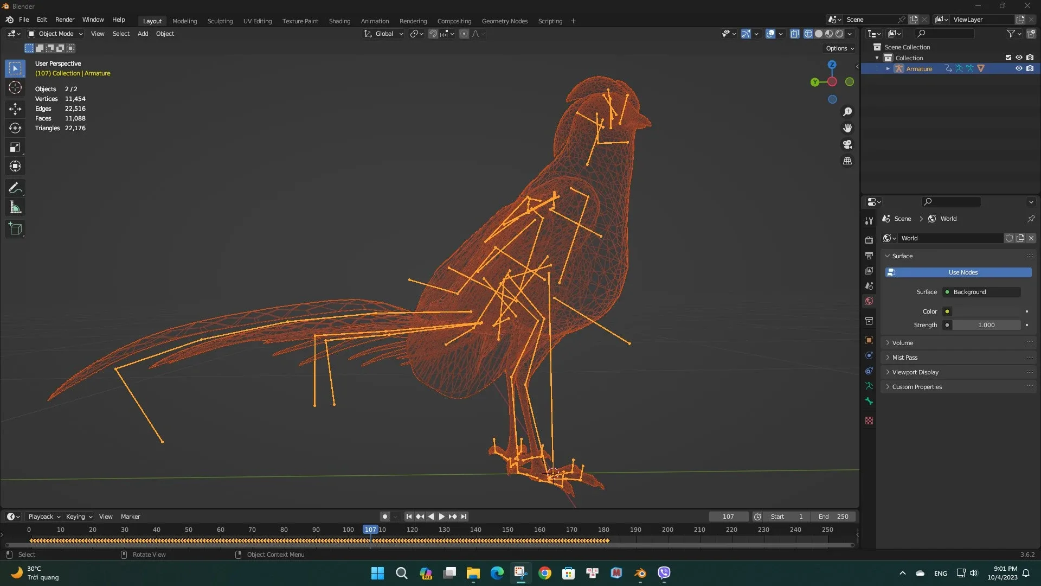Switch to Rendered viewport shading
Viewport: 1041px width, 586px height.
click(x=839, y=34)
